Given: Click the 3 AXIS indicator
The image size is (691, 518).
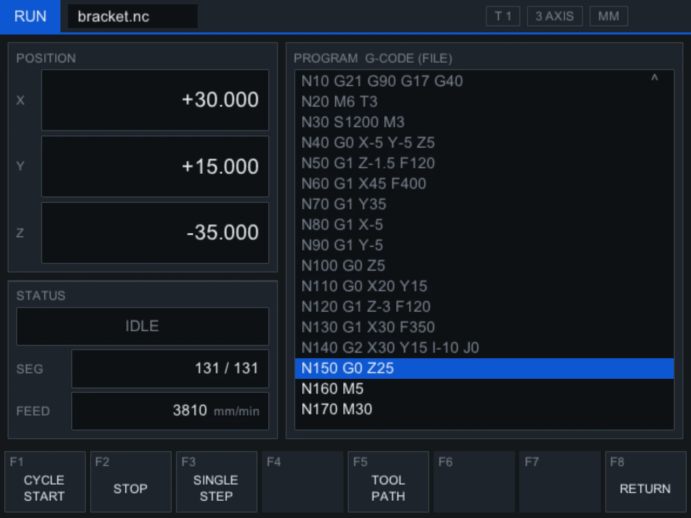Looking at the screenshot, I should pyautogui.click(x=554, y=16).
